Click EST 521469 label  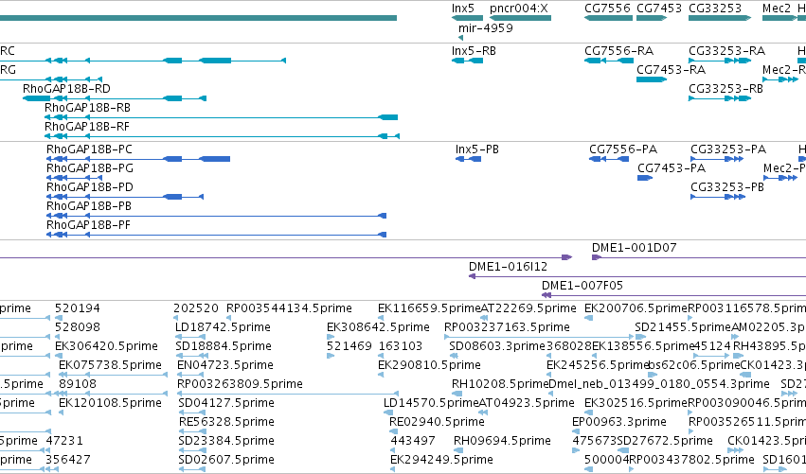point(349,346)
